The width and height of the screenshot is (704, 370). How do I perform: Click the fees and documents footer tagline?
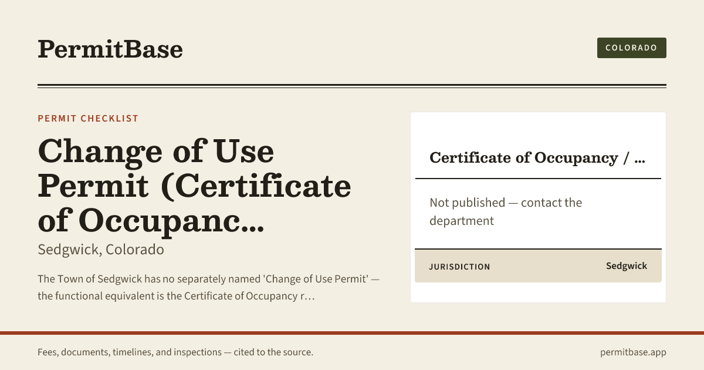pyautogui.click(x=175, y=352)
